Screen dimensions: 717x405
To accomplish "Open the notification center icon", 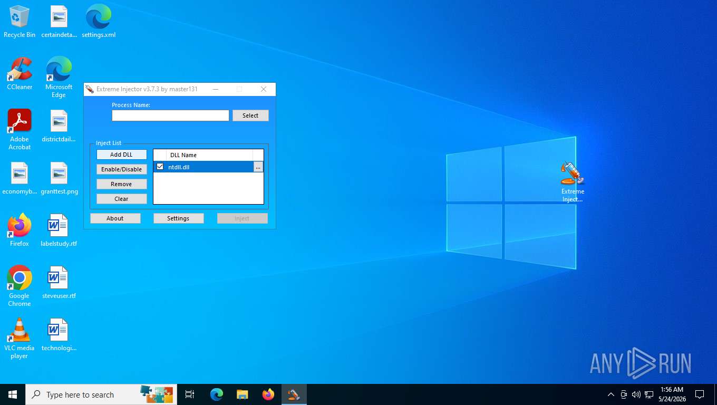I will [700, 394].
